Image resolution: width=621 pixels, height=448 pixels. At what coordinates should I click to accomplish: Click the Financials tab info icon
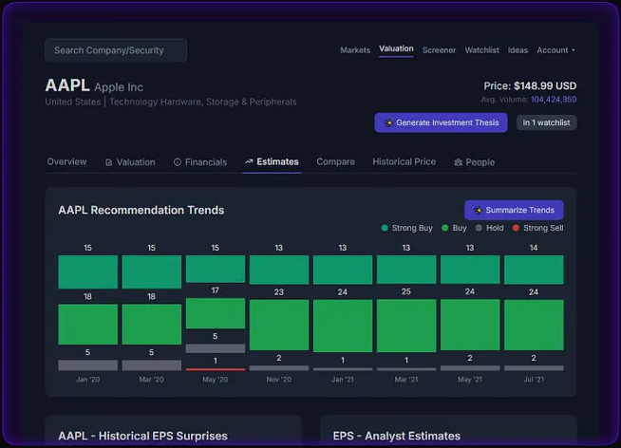coord(178,162)
